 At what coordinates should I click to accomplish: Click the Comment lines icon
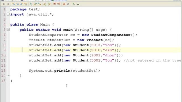(x=74, y=4)
